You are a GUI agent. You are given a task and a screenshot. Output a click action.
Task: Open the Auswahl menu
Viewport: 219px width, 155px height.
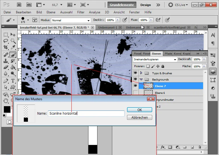coord(66,12)
